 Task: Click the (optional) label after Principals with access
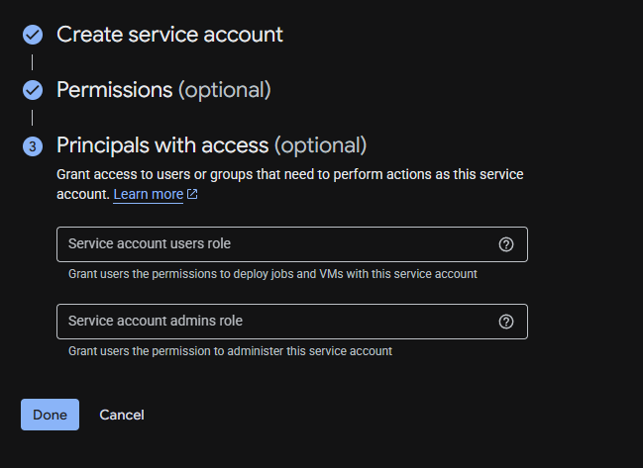click(x=320, y=145)
